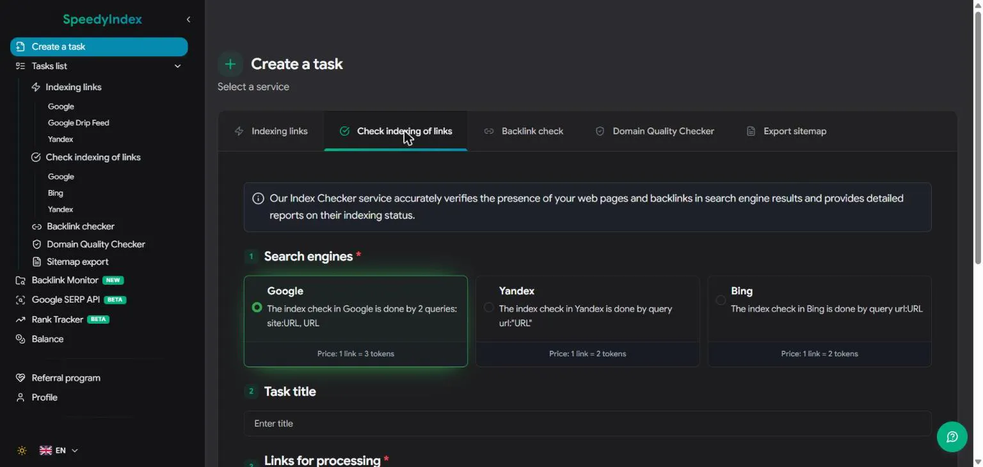Click the Sitemap export file icon
Viewport: 983px width, 467px height.
pyautogui.click(x=36, y=262)
